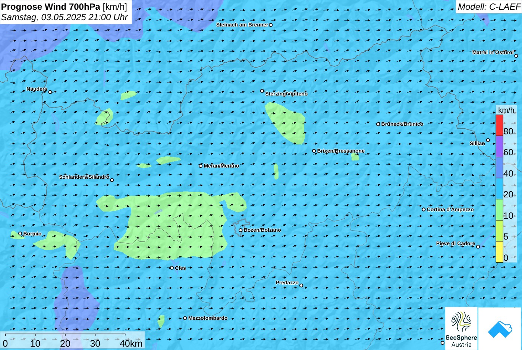Click the 'km/h' legend heading
Image resolution: width=522 pixels, height=350 pixels.
506,110
